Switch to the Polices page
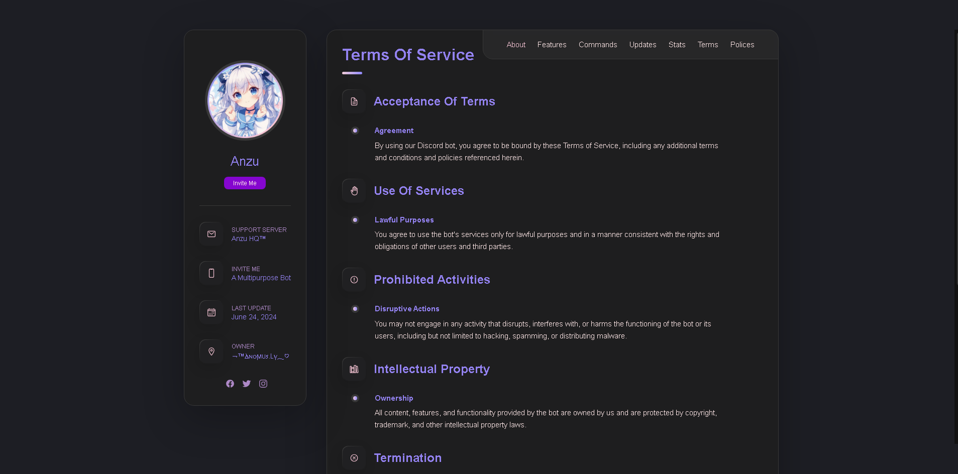 coord(742,44)
